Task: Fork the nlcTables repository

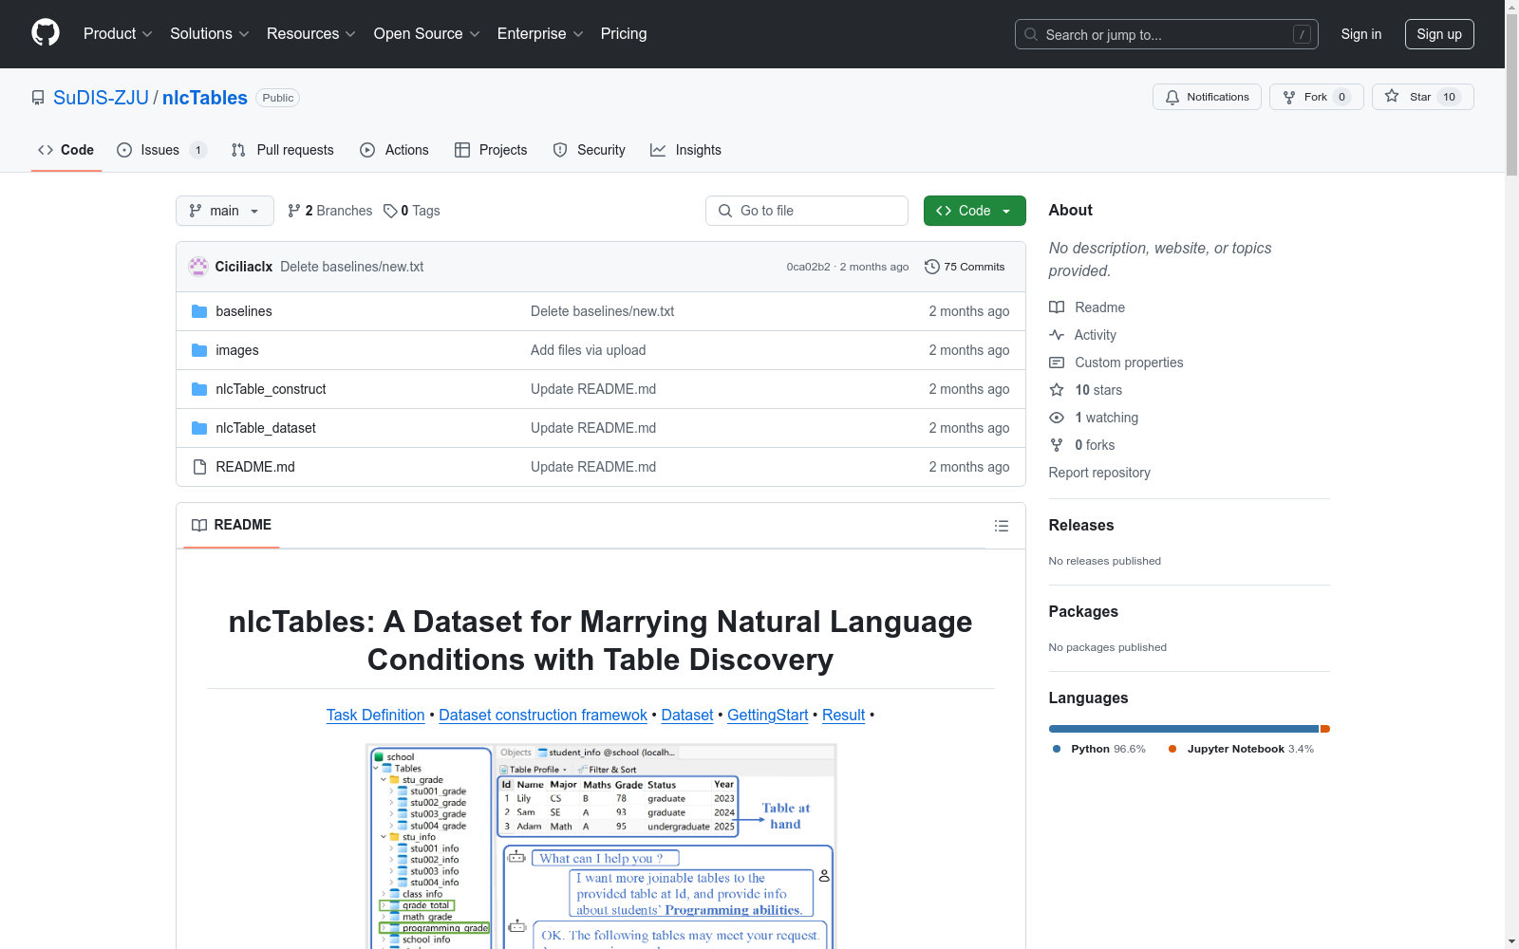Action: tap(1316, 97)
